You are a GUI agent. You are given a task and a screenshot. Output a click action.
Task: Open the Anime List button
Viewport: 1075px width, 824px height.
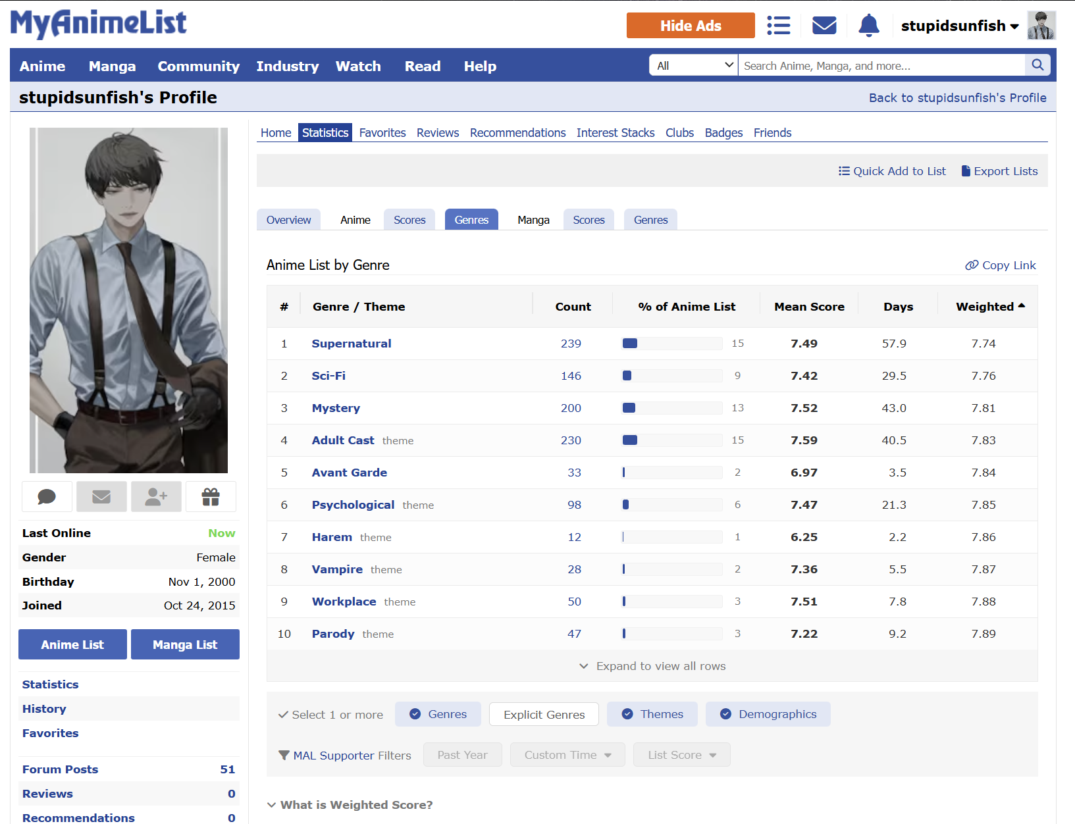[72, 645]
